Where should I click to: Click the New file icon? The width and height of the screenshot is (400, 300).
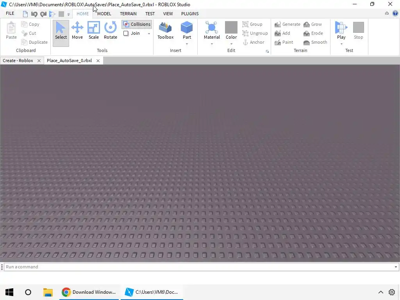[25, 14]
